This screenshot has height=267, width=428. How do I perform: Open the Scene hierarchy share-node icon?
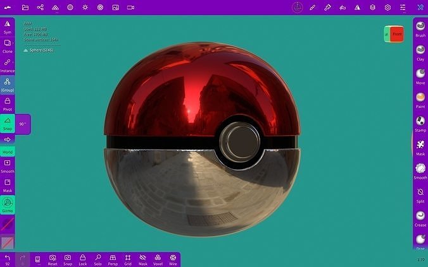(x=41, y=8)
